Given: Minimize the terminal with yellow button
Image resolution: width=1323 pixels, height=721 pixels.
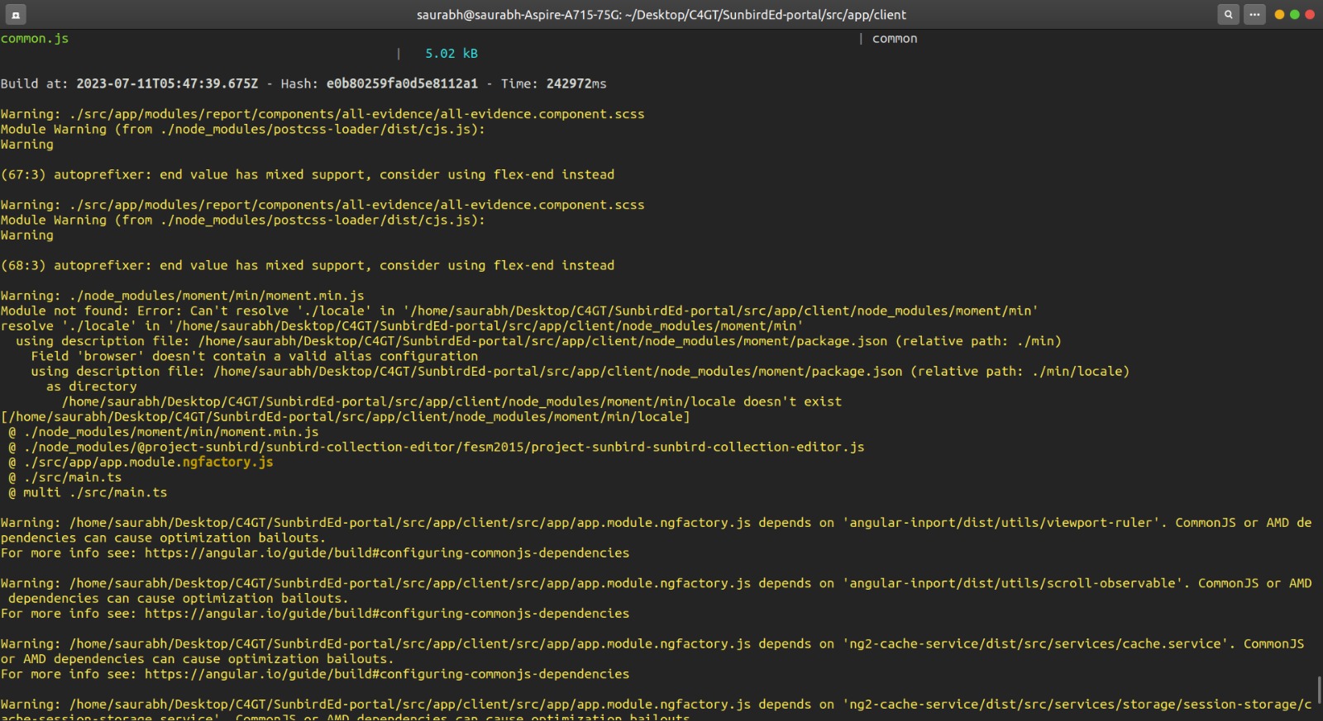Looking at the screenshot, I should [1279, 14].
